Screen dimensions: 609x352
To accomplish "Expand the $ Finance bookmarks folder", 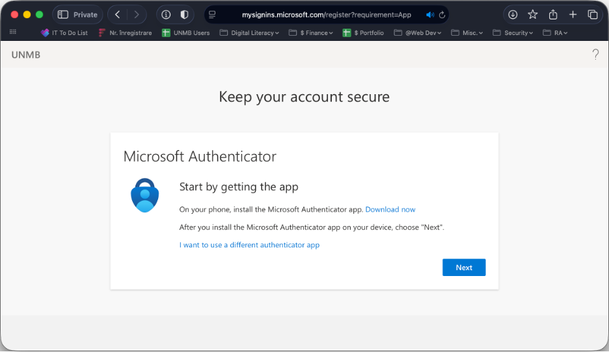I will (x=310, y=32).
